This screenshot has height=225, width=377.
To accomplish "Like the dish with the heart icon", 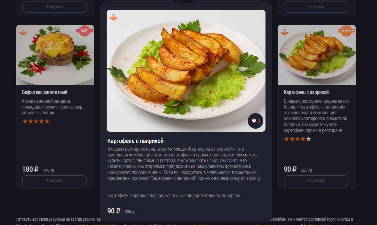I will pos(255,121).
